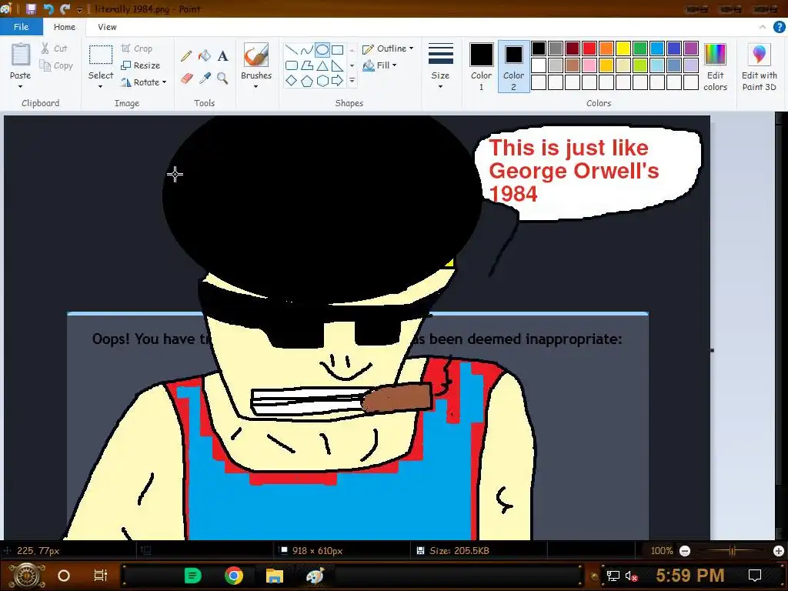This screenshot has width=788, height=591.
Task: Select the Magnifier tool
Action: (222, 78)
